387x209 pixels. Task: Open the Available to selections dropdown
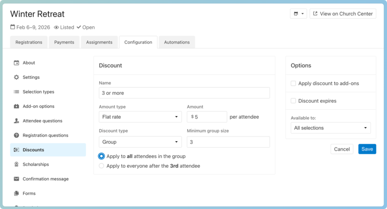tap(330, 128)
